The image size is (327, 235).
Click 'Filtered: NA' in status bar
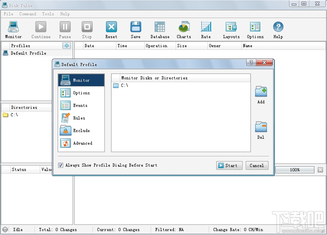[169, 229]
